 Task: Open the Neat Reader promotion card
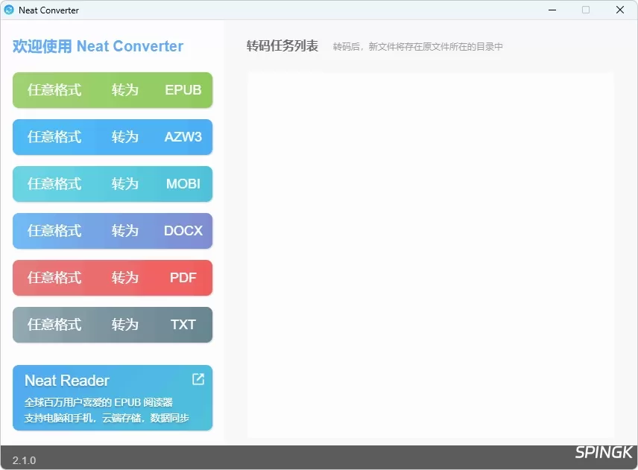pos(113,398)
